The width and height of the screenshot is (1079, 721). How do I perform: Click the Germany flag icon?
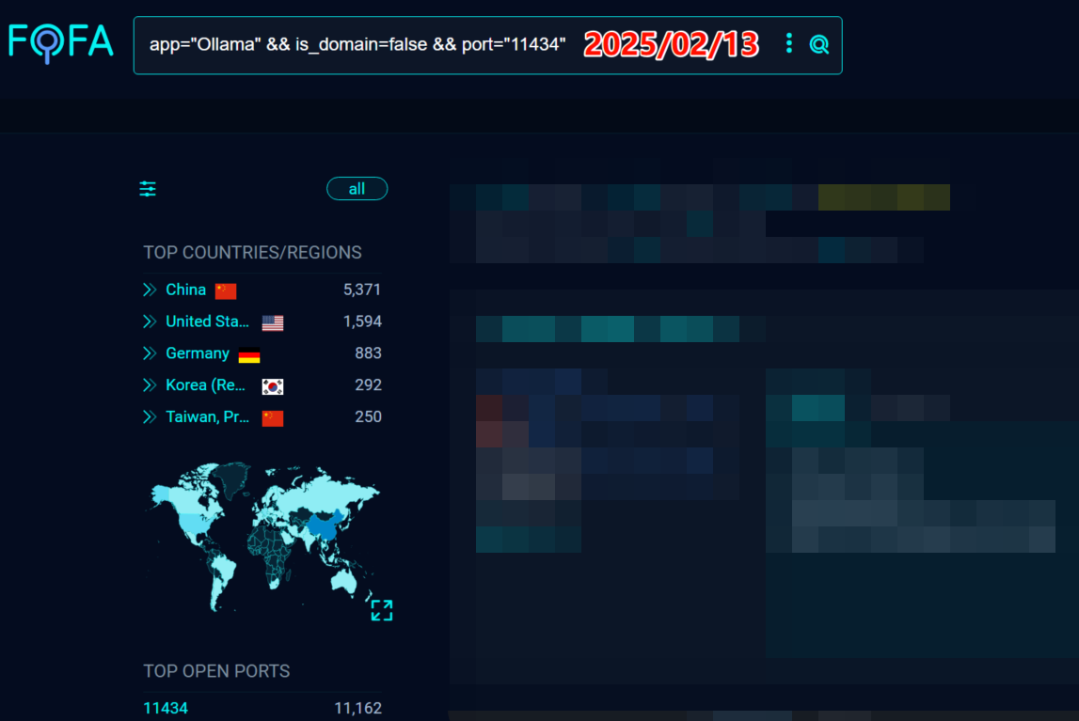(x=249, y=354)
